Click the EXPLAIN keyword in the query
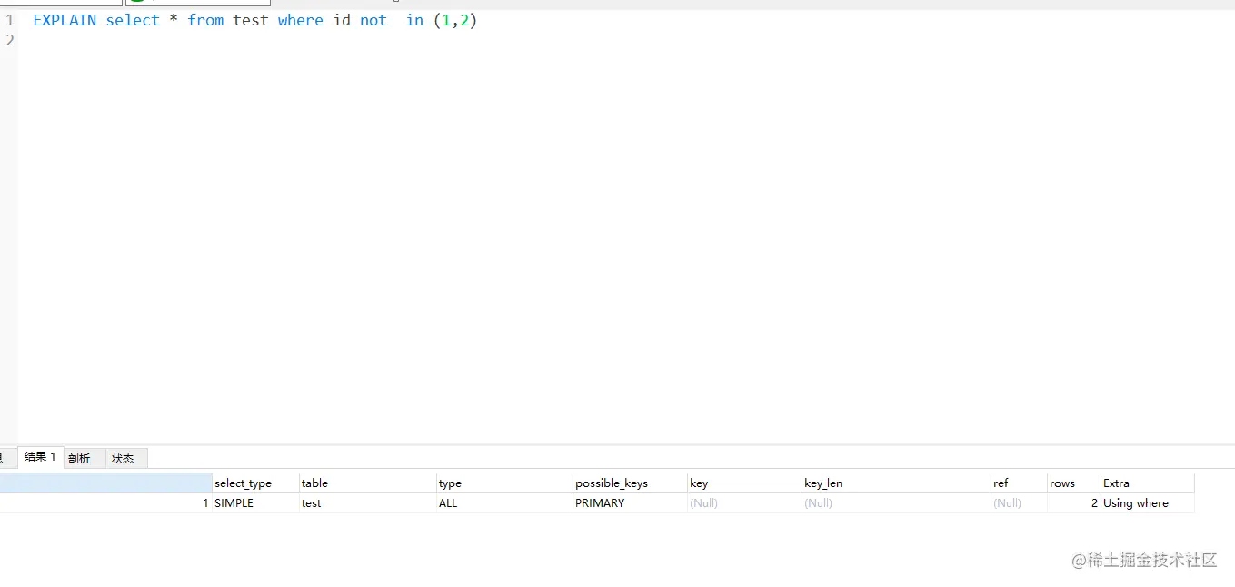 click(65, 20)
